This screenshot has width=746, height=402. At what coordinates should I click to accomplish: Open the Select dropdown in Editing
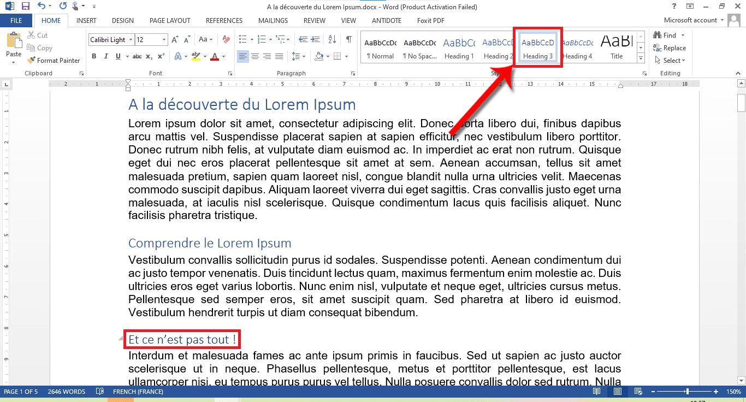(669, 61)
